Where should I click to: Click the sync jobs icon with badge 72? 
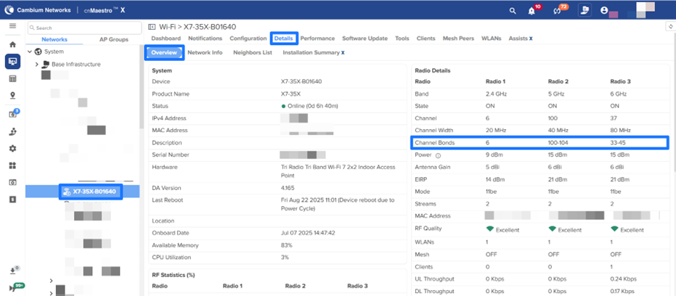(x=558, y=11)
